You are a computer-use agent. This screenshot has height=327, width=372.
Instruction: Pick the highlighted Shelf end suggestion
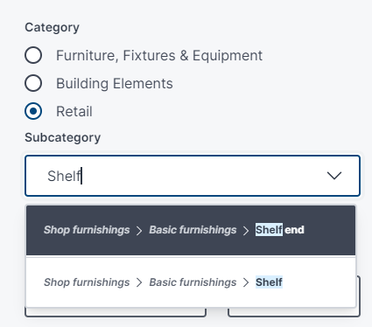point(191,230)
